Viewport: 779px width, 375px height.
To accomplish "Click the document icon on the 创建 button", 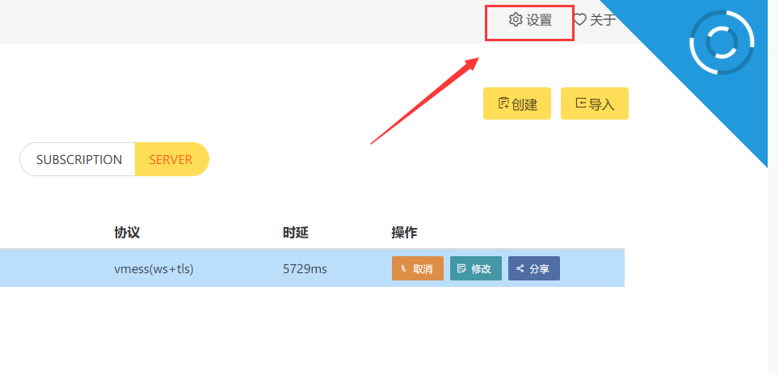I will pyautogui.click(x=503, y=103).
